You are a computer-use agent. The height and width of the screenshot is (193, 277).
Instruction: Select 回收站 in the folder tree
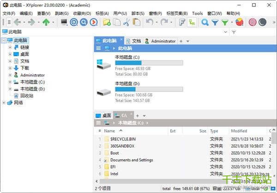26,96
